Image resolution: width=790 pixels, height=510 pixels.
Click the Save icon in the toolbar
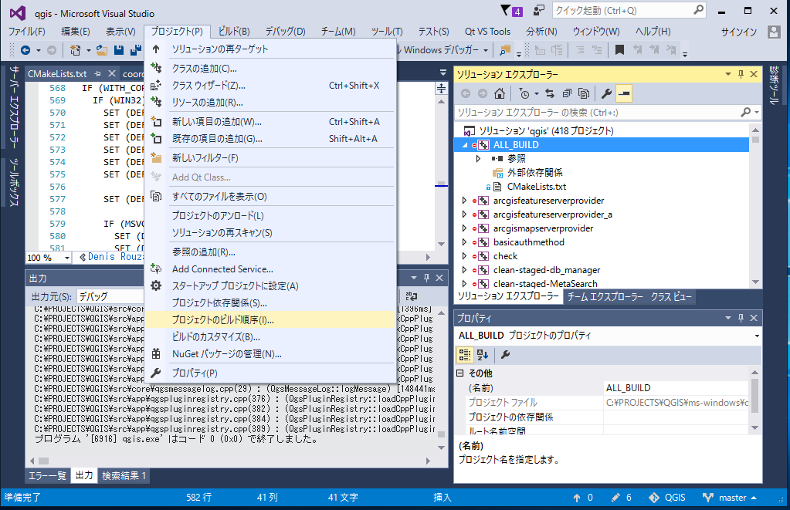tap(118, 50)
